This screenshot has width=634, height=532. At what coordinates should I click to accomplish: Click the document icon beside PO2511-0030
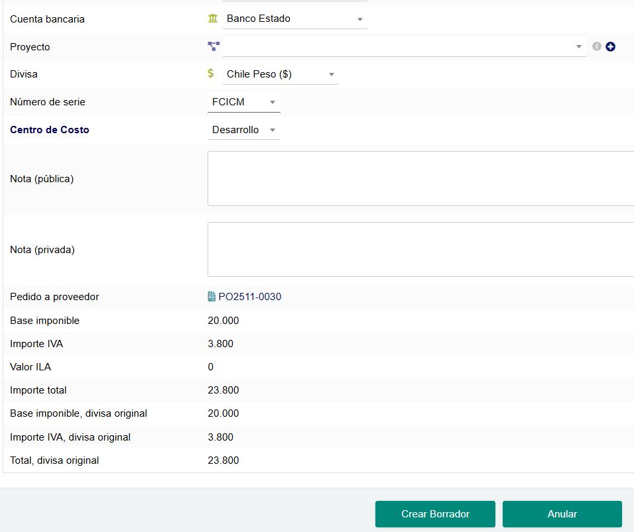pos(212,297)
